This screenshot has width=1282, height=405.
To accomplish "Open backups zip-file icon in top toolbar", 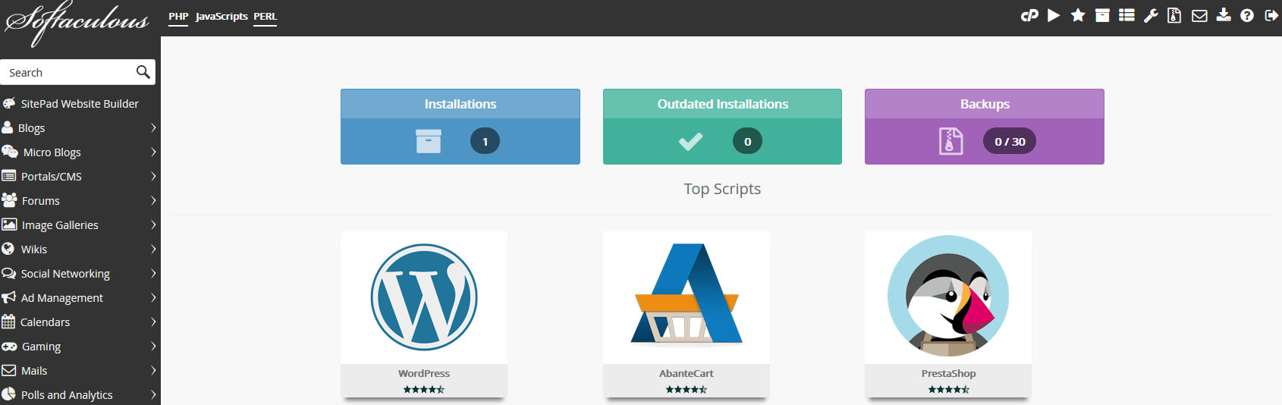I will tap(1174, 15).
